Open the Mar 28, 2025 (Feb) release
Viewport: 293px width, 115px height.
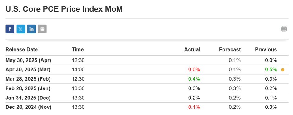point(147,79)
